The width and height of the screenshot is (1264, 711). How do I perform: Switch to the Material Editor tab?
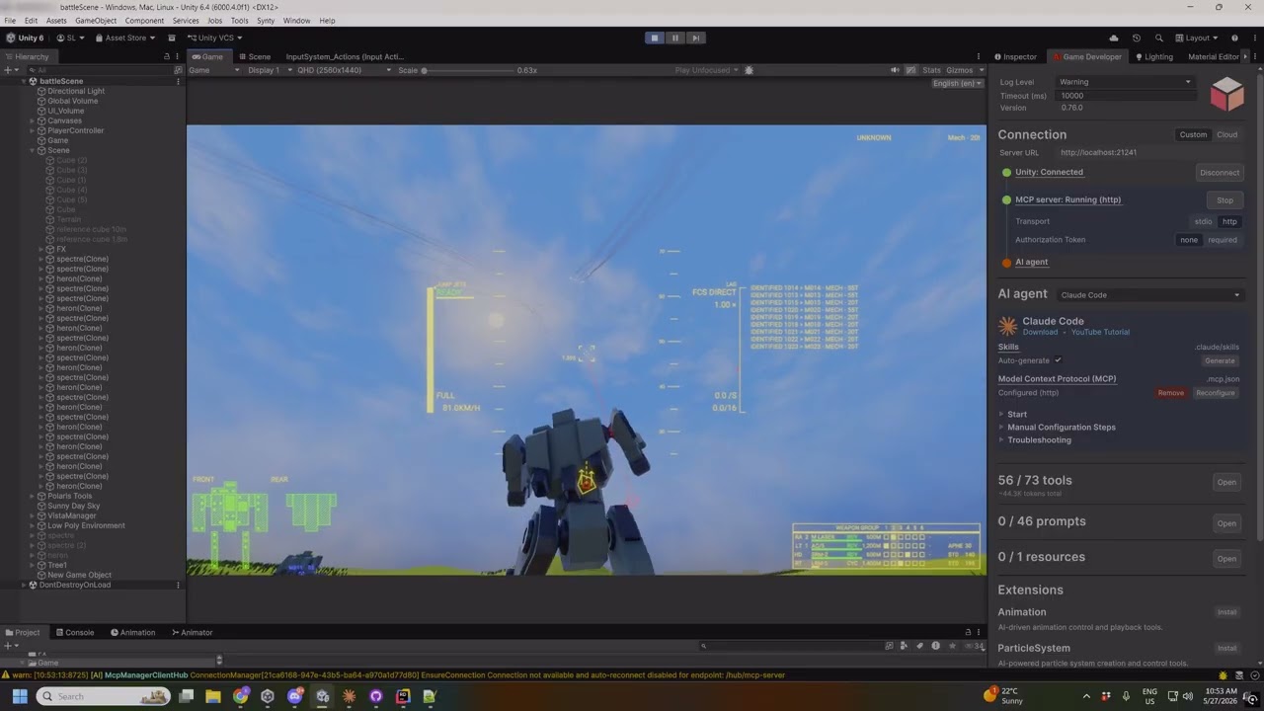tap(1214, 56)
